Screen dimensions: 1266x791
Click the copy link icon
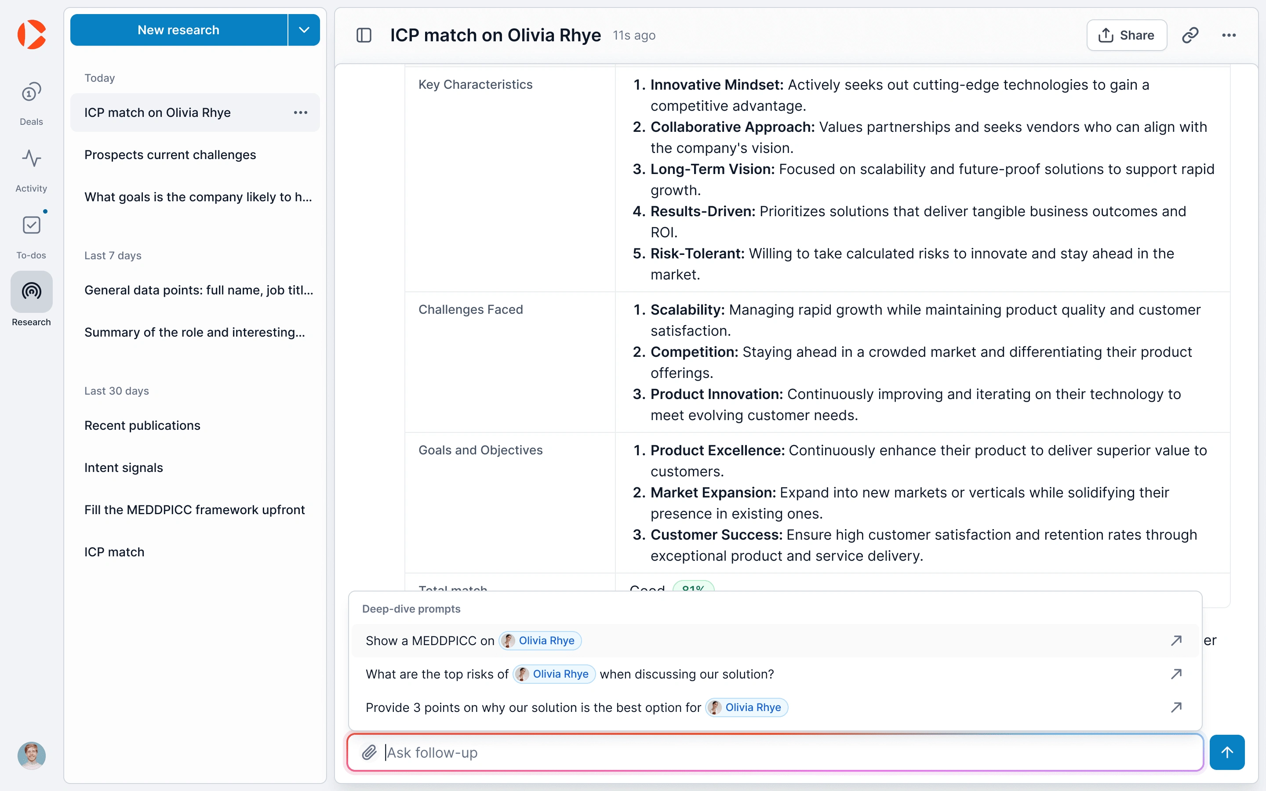tap(1190, 35)
